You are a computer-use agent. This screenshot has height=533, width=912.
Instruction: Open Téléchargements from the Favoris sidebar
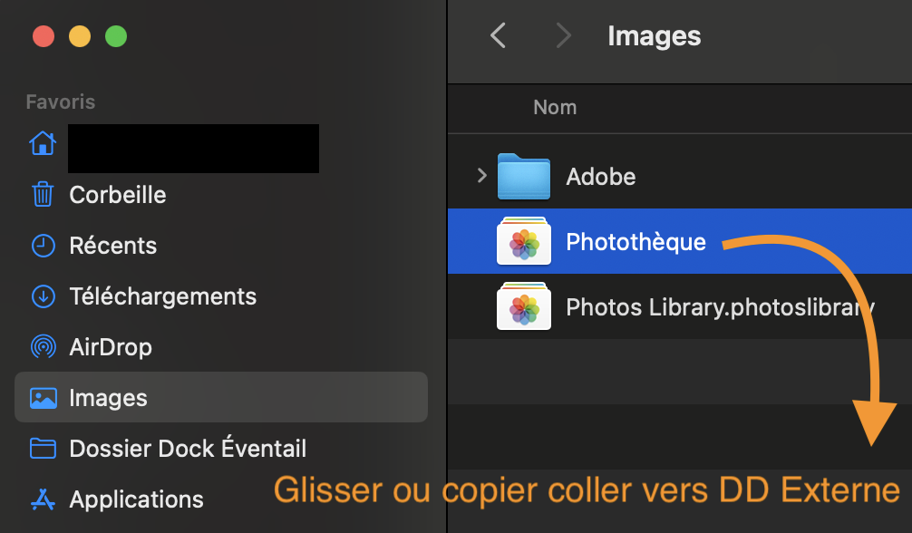pos(162,296)
